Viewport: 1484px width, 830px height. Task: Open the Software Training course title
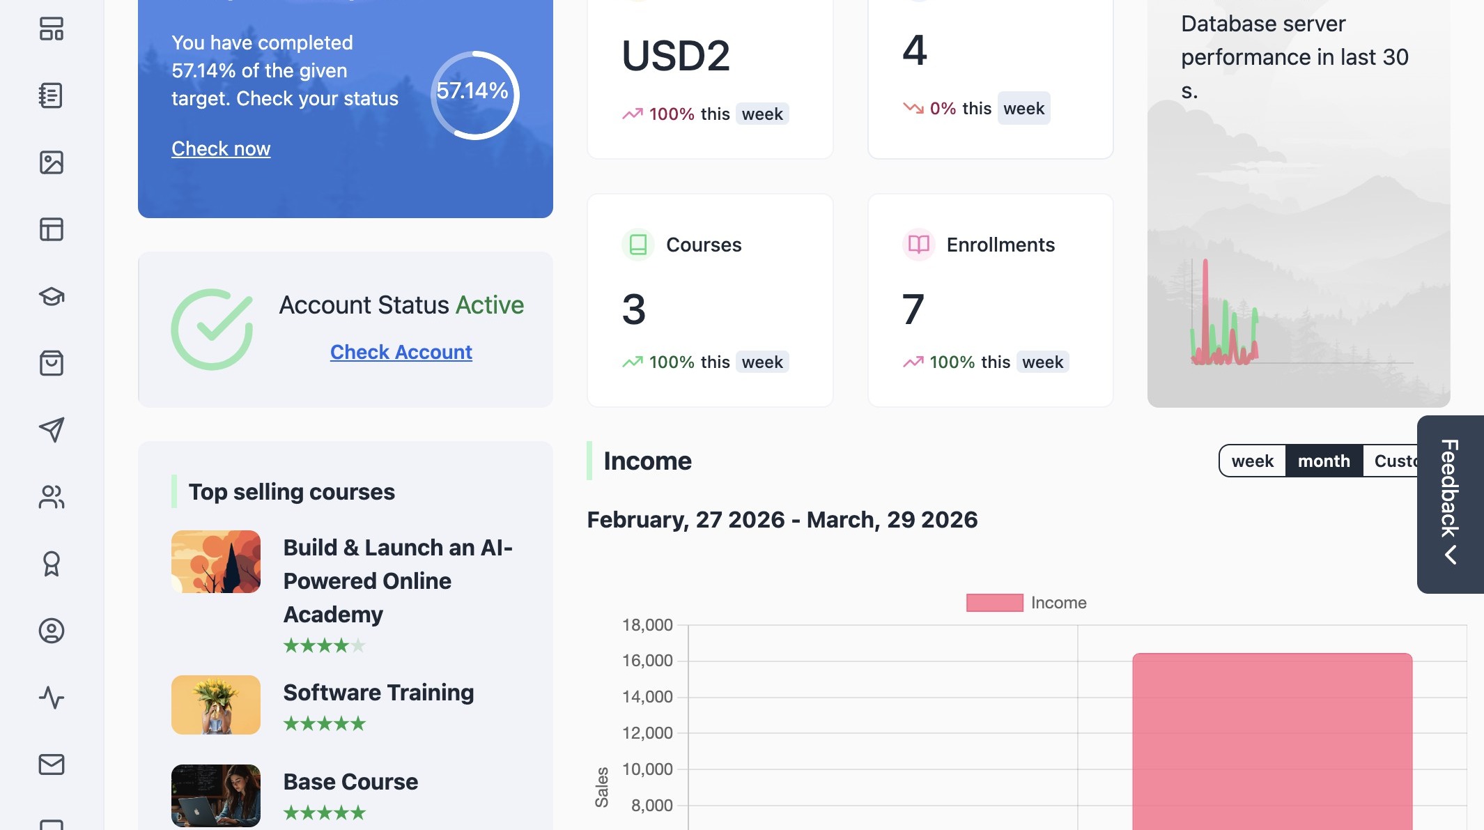[379, 693]
